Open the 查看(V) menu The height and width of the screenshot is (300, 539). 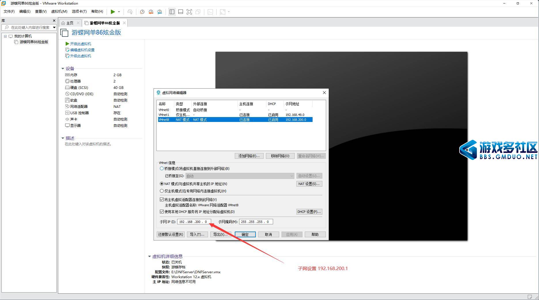coord(41,12)
